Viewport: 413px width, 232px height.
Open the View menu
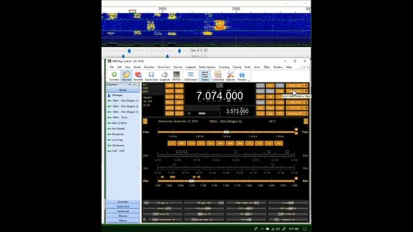[128, 67]
